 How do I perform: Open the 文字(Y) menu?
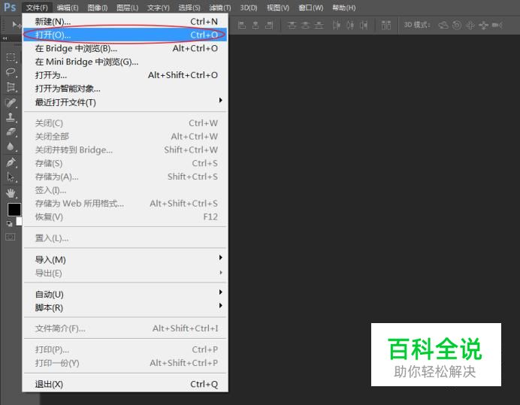click(159, 8)
